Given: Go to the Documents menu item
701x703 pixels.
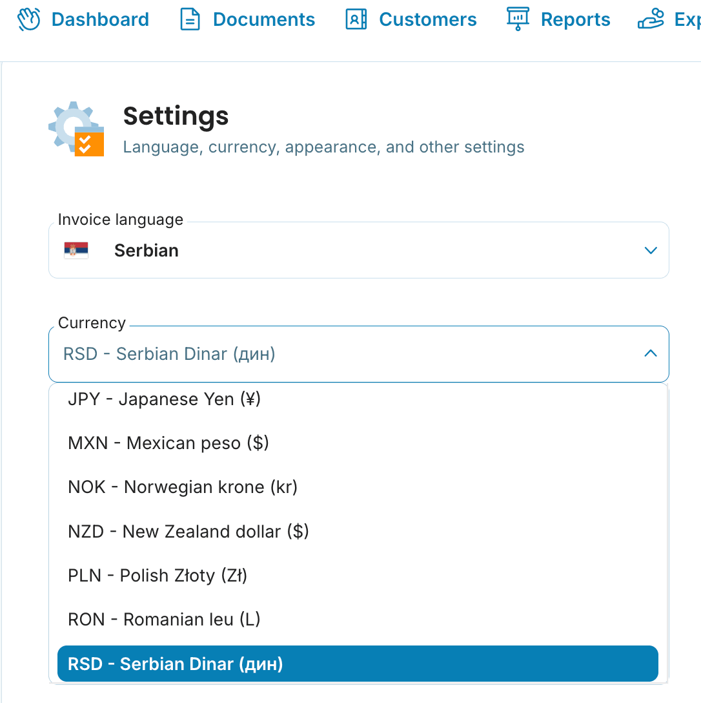Looking at the screenshot, I should click(x=263, y=19).
